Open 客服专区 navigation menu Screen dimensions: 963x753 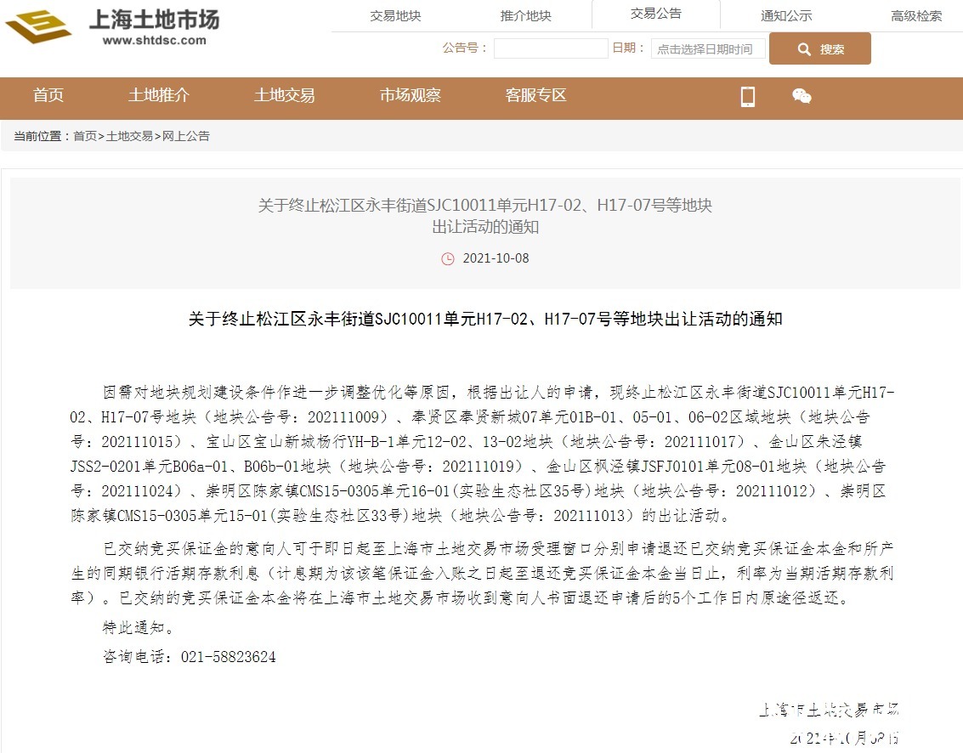click(x=535, y=95)
